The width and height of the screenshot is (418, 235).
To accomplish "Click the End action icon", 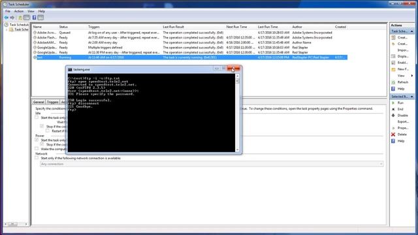I will point(393,109).
